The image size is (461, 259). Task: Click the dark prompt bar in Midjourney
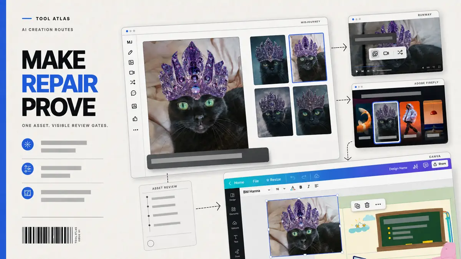207,158
